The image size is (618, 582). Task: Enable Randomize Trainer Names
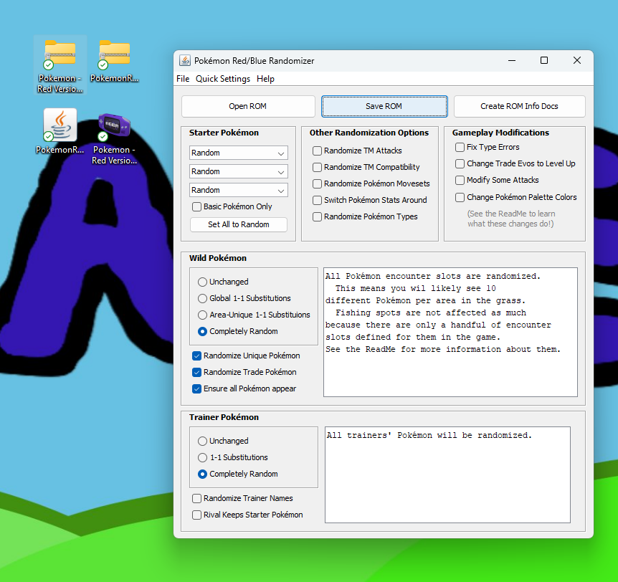(196, 498)
